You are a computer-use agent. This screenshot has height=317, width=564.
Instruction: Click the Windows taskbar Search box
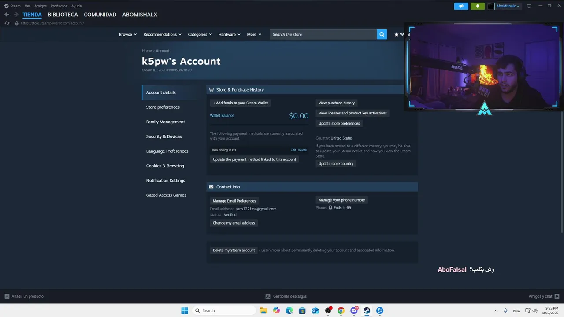tap(224, 310)
